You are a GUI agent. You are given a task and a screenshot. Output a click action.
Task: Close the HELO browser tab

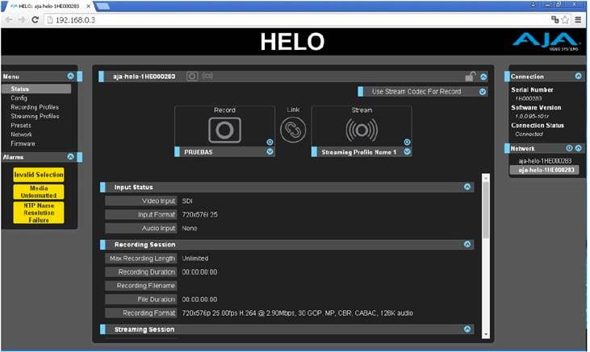pyautogui.click(x=88, y=6)
